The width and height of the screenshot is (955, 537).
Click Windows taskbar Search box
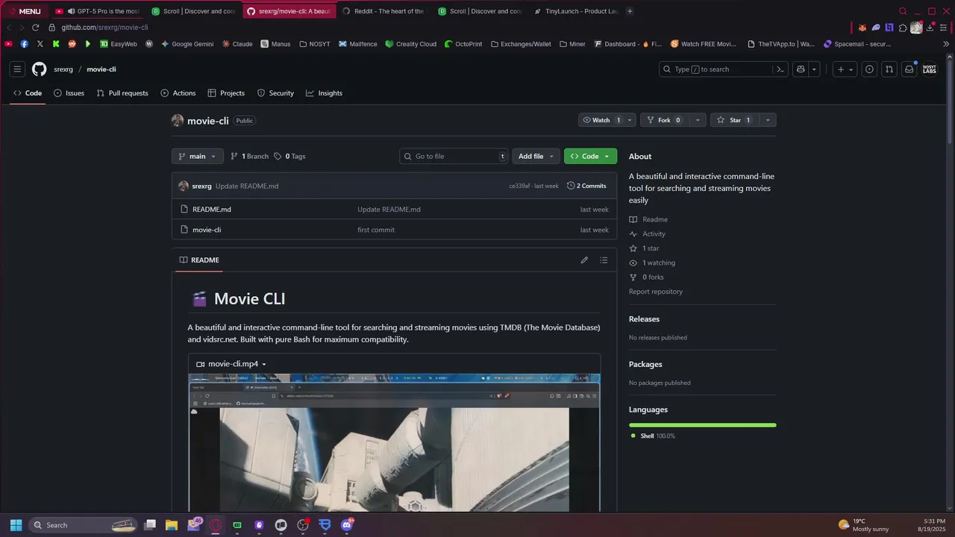click(x=83, y=525)
